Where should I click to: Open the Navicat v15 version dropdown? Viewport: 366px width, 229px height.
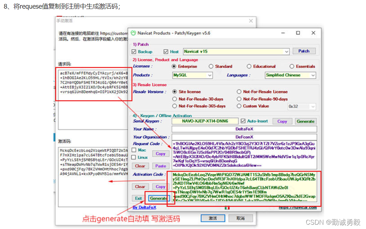coord(286,52)
